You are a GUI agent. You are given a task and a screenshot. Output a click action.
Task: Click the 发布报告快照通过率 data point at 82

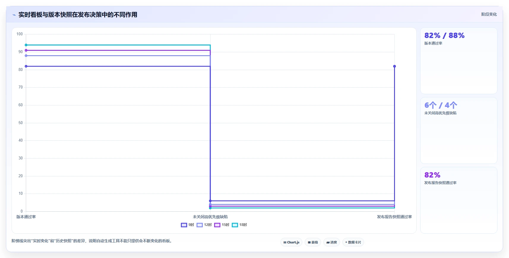[394, 66]
